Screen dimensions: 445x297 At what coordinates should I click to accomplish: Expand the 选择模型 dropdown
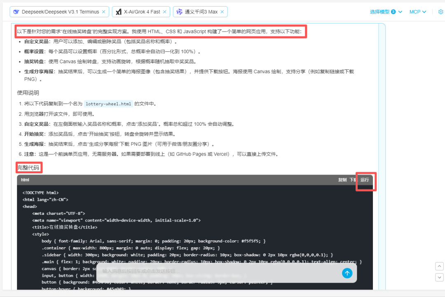(x=386, y=12)
